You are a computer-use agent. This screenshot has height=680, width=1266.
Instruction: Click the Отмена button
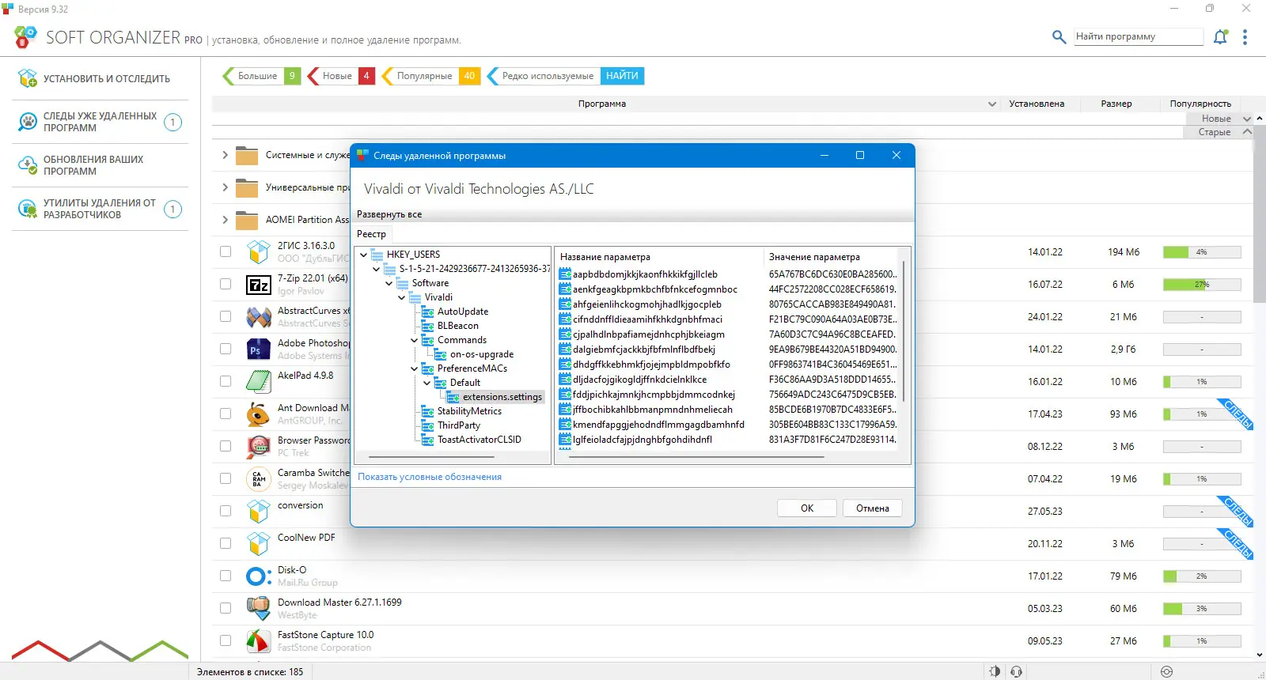pos(873,508)
